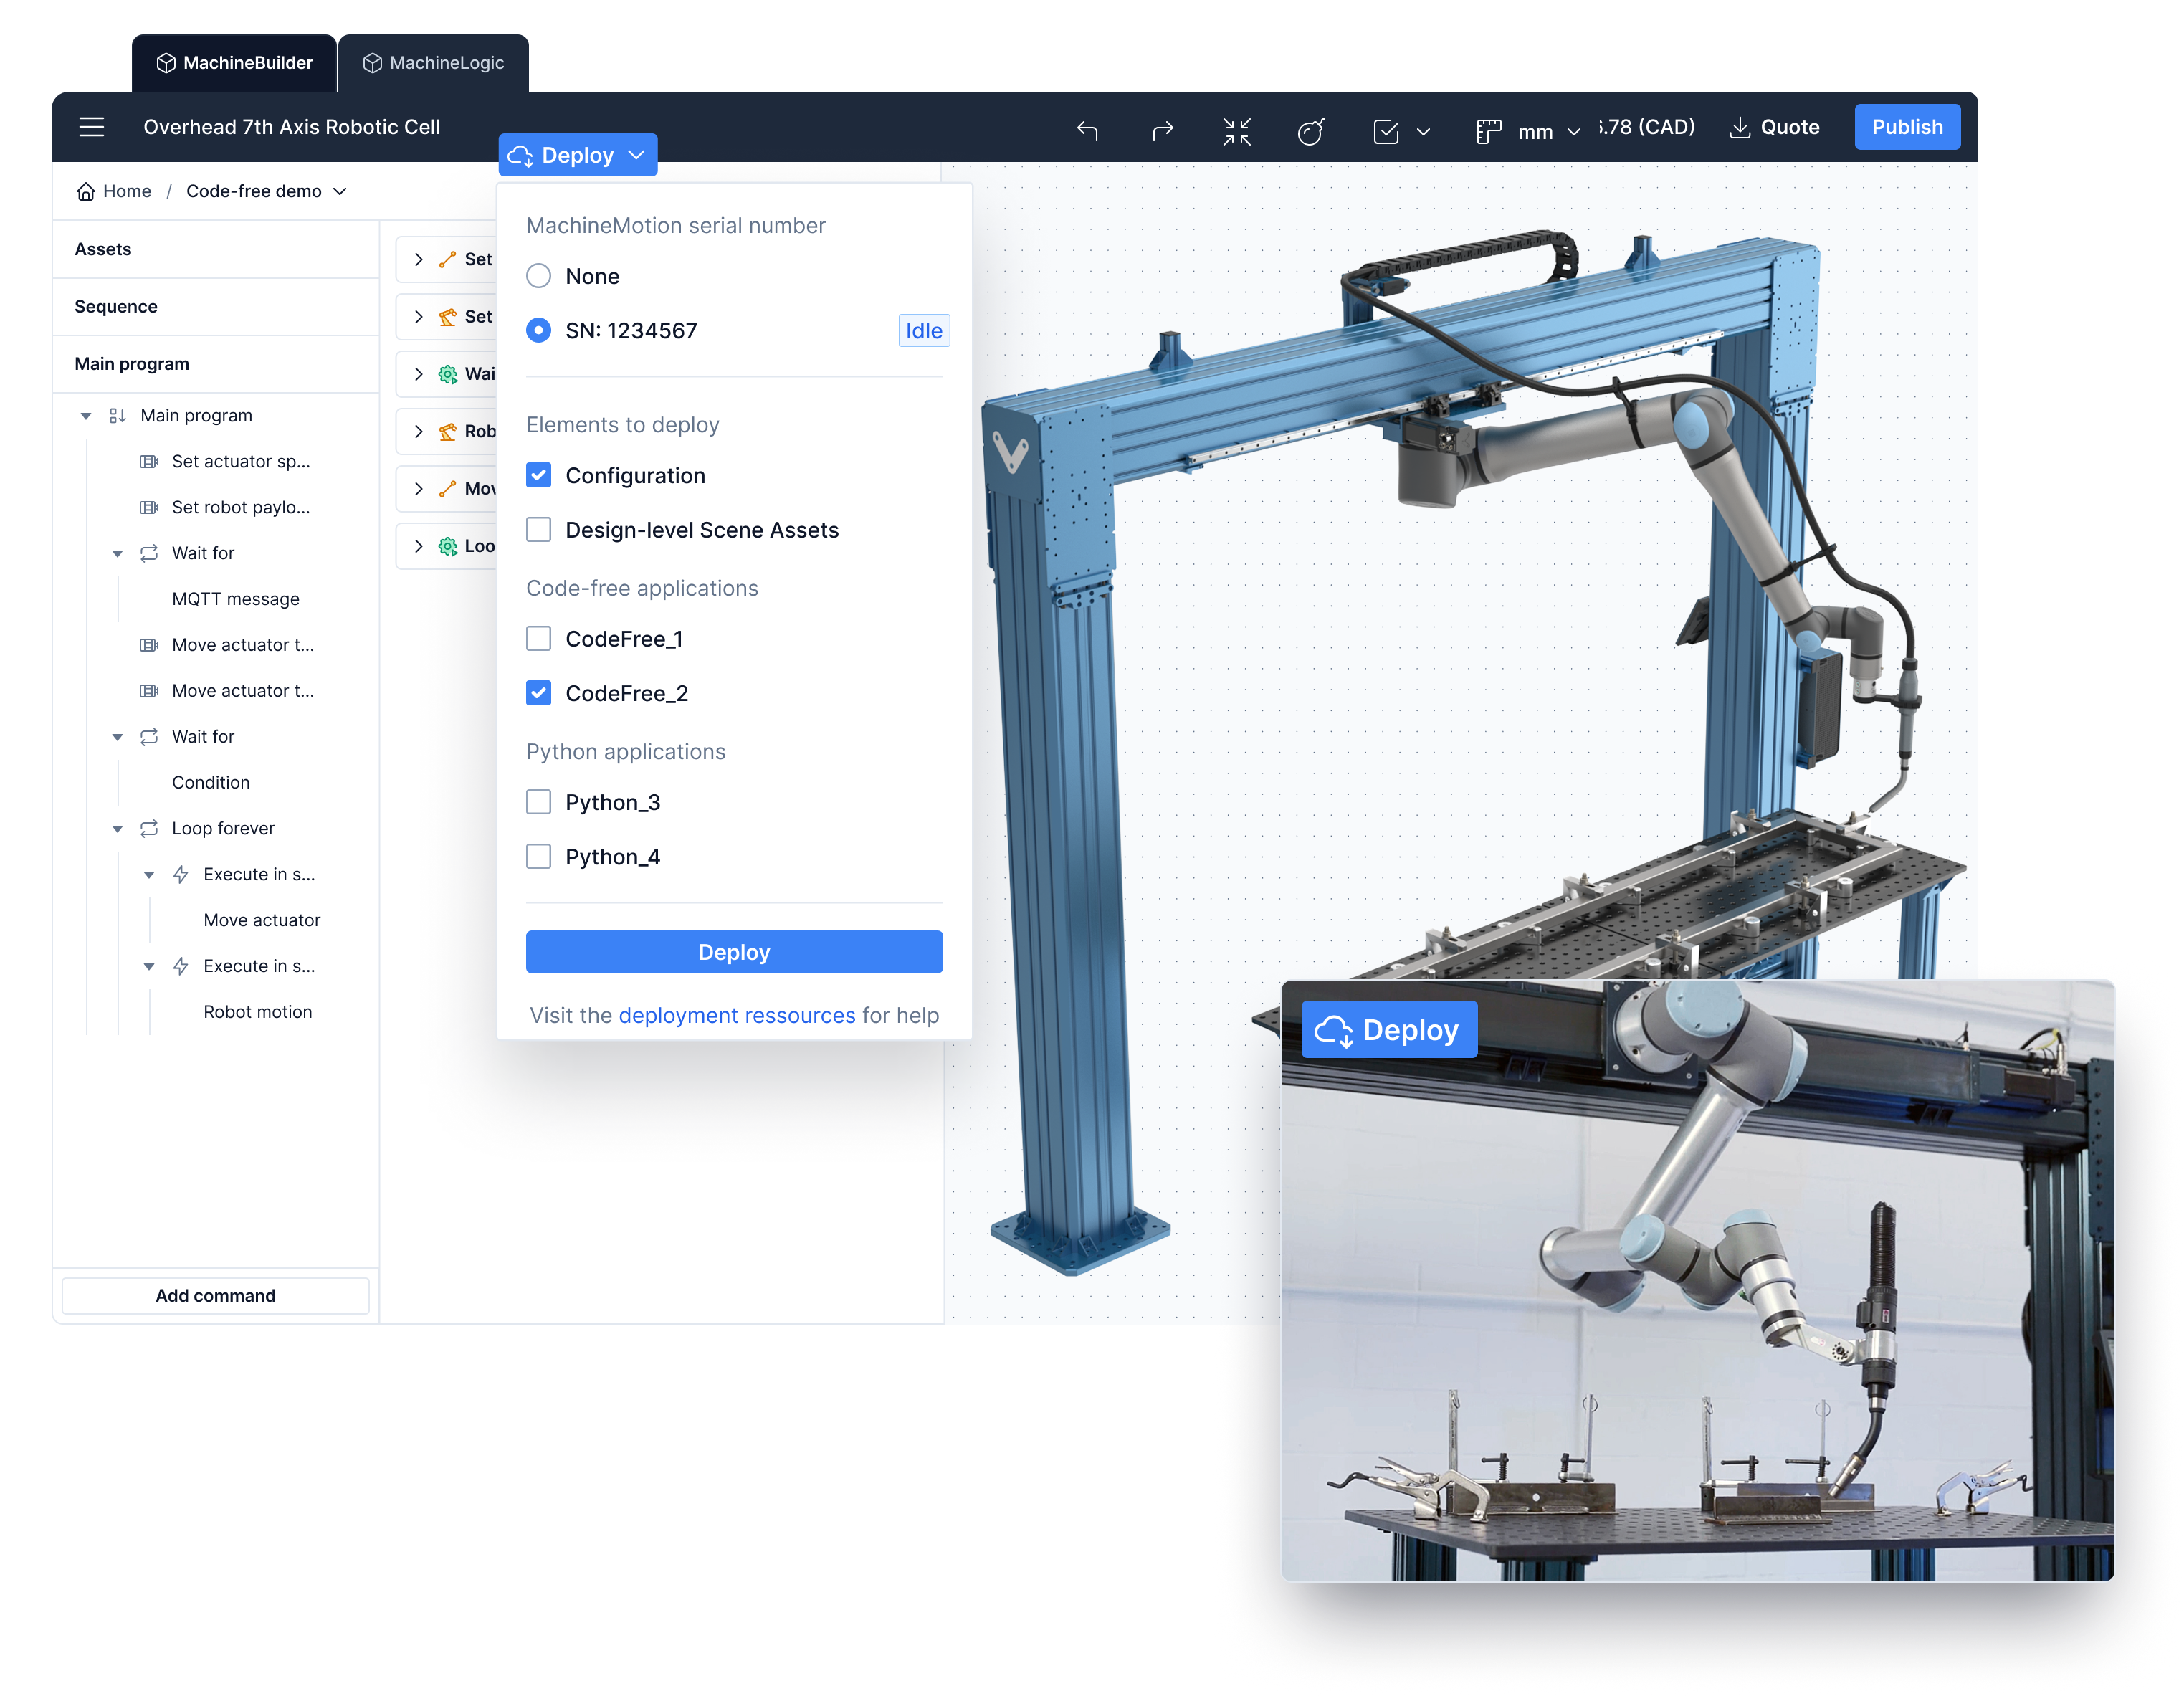Click the rotate view icon in toolbar
Image resolution: width=2184 pixels, height=1696 pixels.
[x=1310, y=131]
